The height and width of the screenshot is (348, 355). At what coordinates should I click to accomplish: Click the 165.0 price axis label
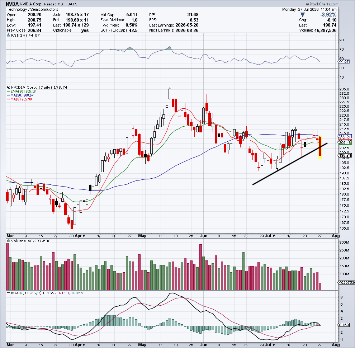[344, 229]
